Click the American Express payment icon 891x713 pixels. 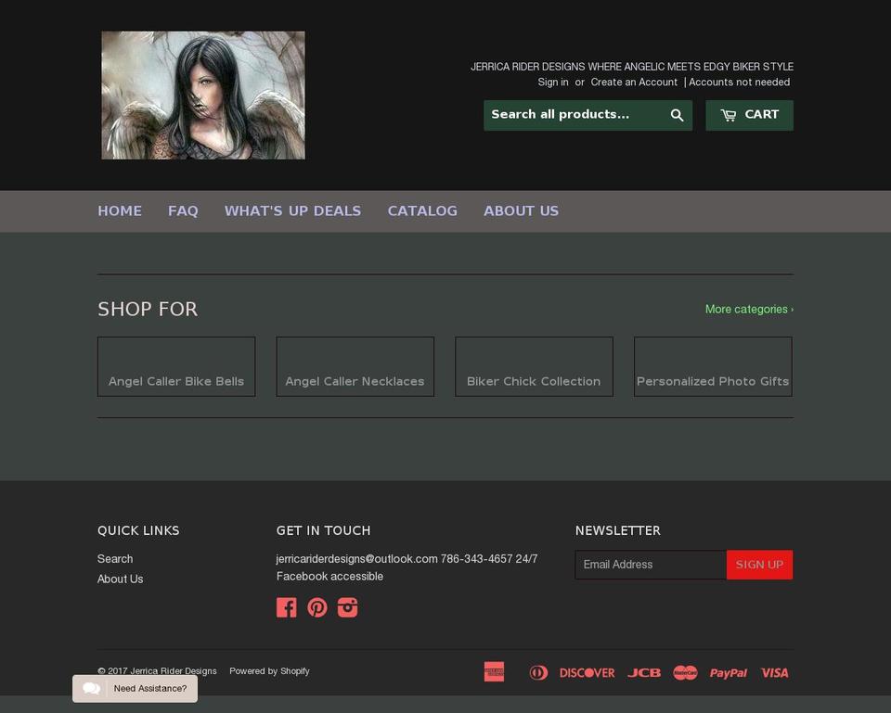click(494, 671)
